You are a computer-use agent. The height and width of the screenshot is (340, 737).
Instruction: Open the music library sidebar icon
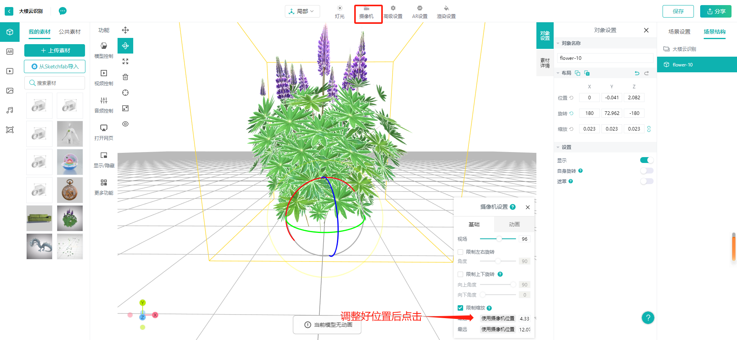[x=10, y=110]
